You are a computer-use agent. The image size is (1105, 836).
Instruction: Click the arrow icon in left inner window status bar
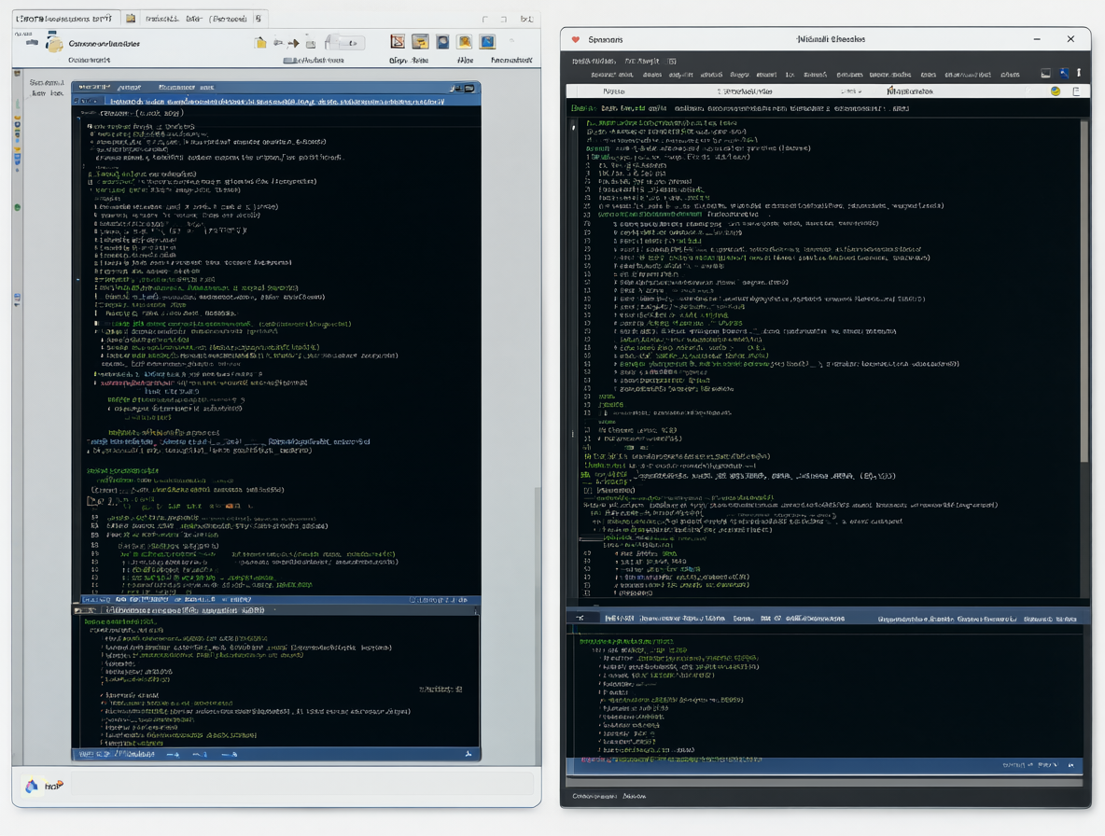[173, 754]
